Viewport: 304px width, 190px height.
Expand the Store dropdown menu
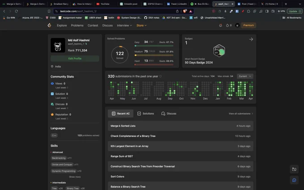click(x=141, y=25)
